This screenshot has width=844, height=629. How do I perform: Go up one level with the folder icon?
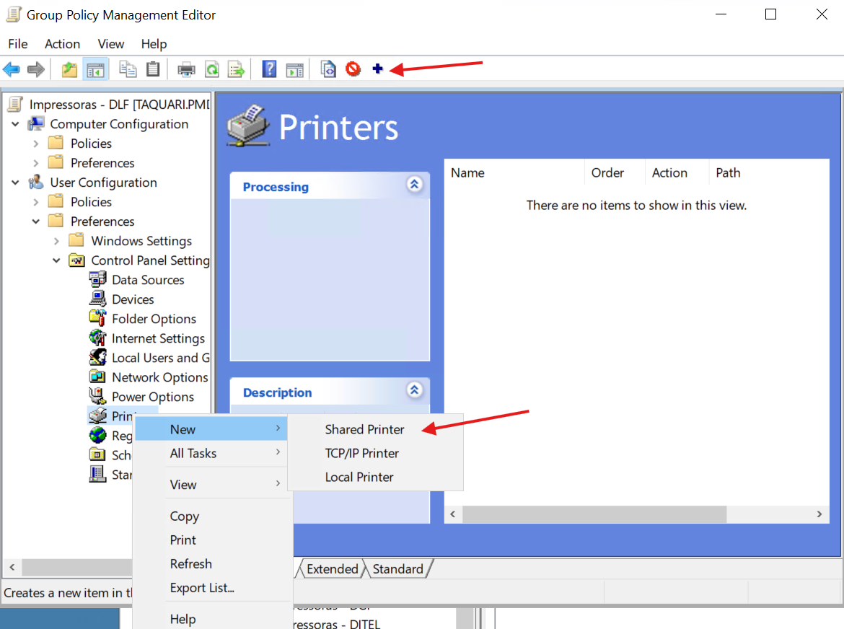click(x=69, y=69)
